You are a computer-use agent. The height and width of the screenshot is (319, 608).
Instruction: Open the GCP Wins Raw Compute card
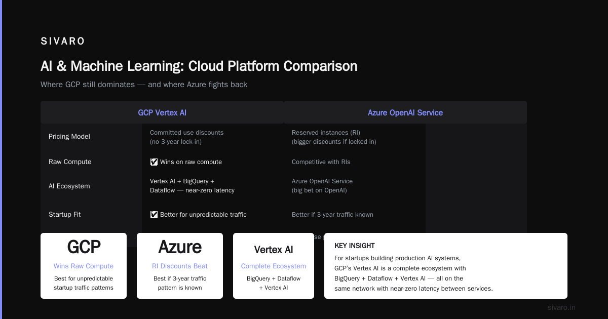point(84,266)
